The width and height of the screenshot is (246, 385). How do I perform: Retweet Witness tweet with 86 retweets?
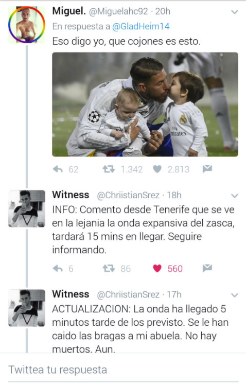click(x=109, y=268)
